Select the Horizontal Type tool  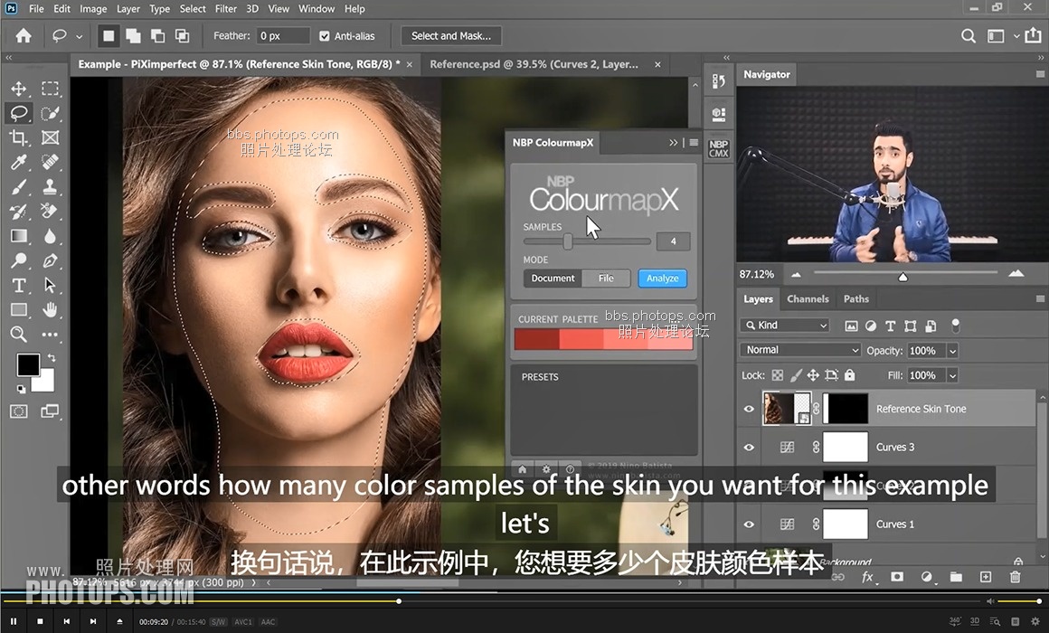point(19,285)
